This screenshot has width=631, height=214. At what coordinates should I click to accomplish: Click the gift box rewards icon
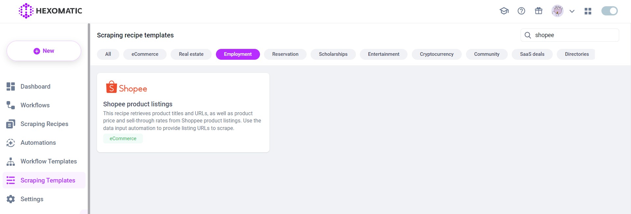pyautogui.click(x=538, y=11)
